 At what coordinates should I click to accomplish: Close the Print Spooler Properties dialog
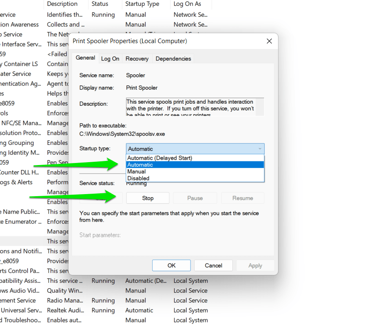(x=269, y=41)
